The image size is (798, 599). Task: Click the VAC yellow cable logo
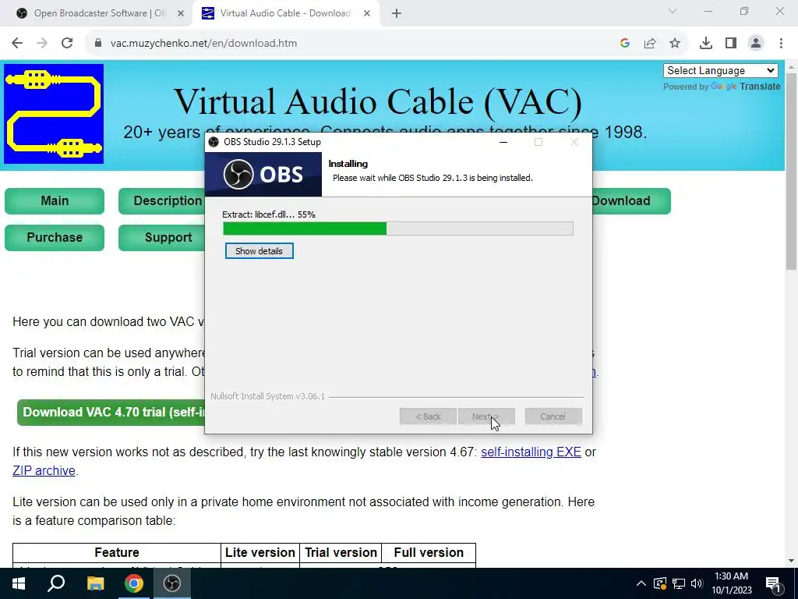(54, 114)
